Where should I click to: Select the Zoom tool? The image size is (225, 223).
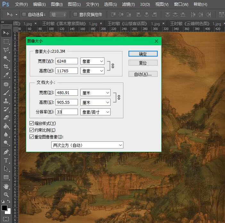click(x=6, y=194)
